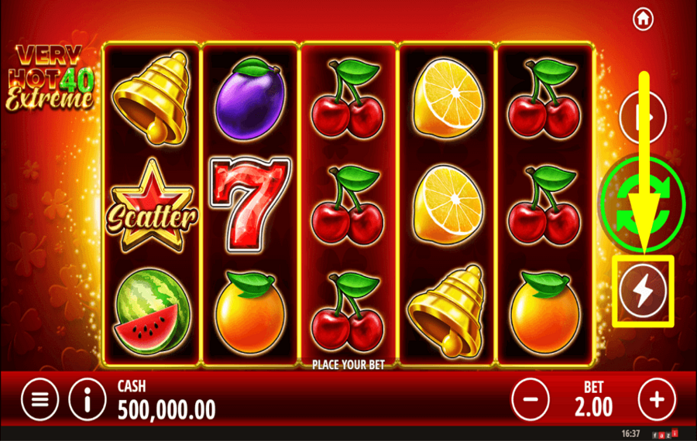The width and height of the screenshot is (697, 441).
Task: Click the golden bell in the first reel
Action: tap(152, 98)
